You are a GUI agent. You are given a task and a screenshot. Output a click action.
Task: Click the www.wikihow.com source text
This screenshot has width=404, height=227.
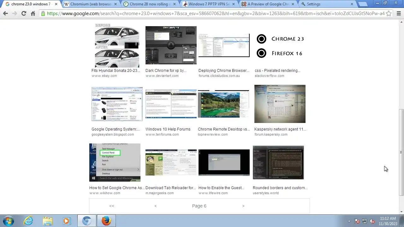(x=105, y=193)
